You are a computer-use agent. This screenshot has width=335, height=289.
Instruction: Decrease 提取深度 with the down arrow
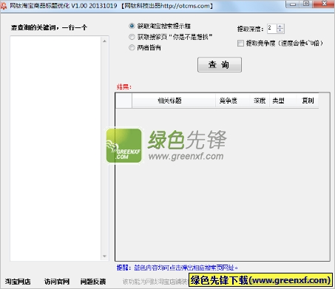[280, 30]
